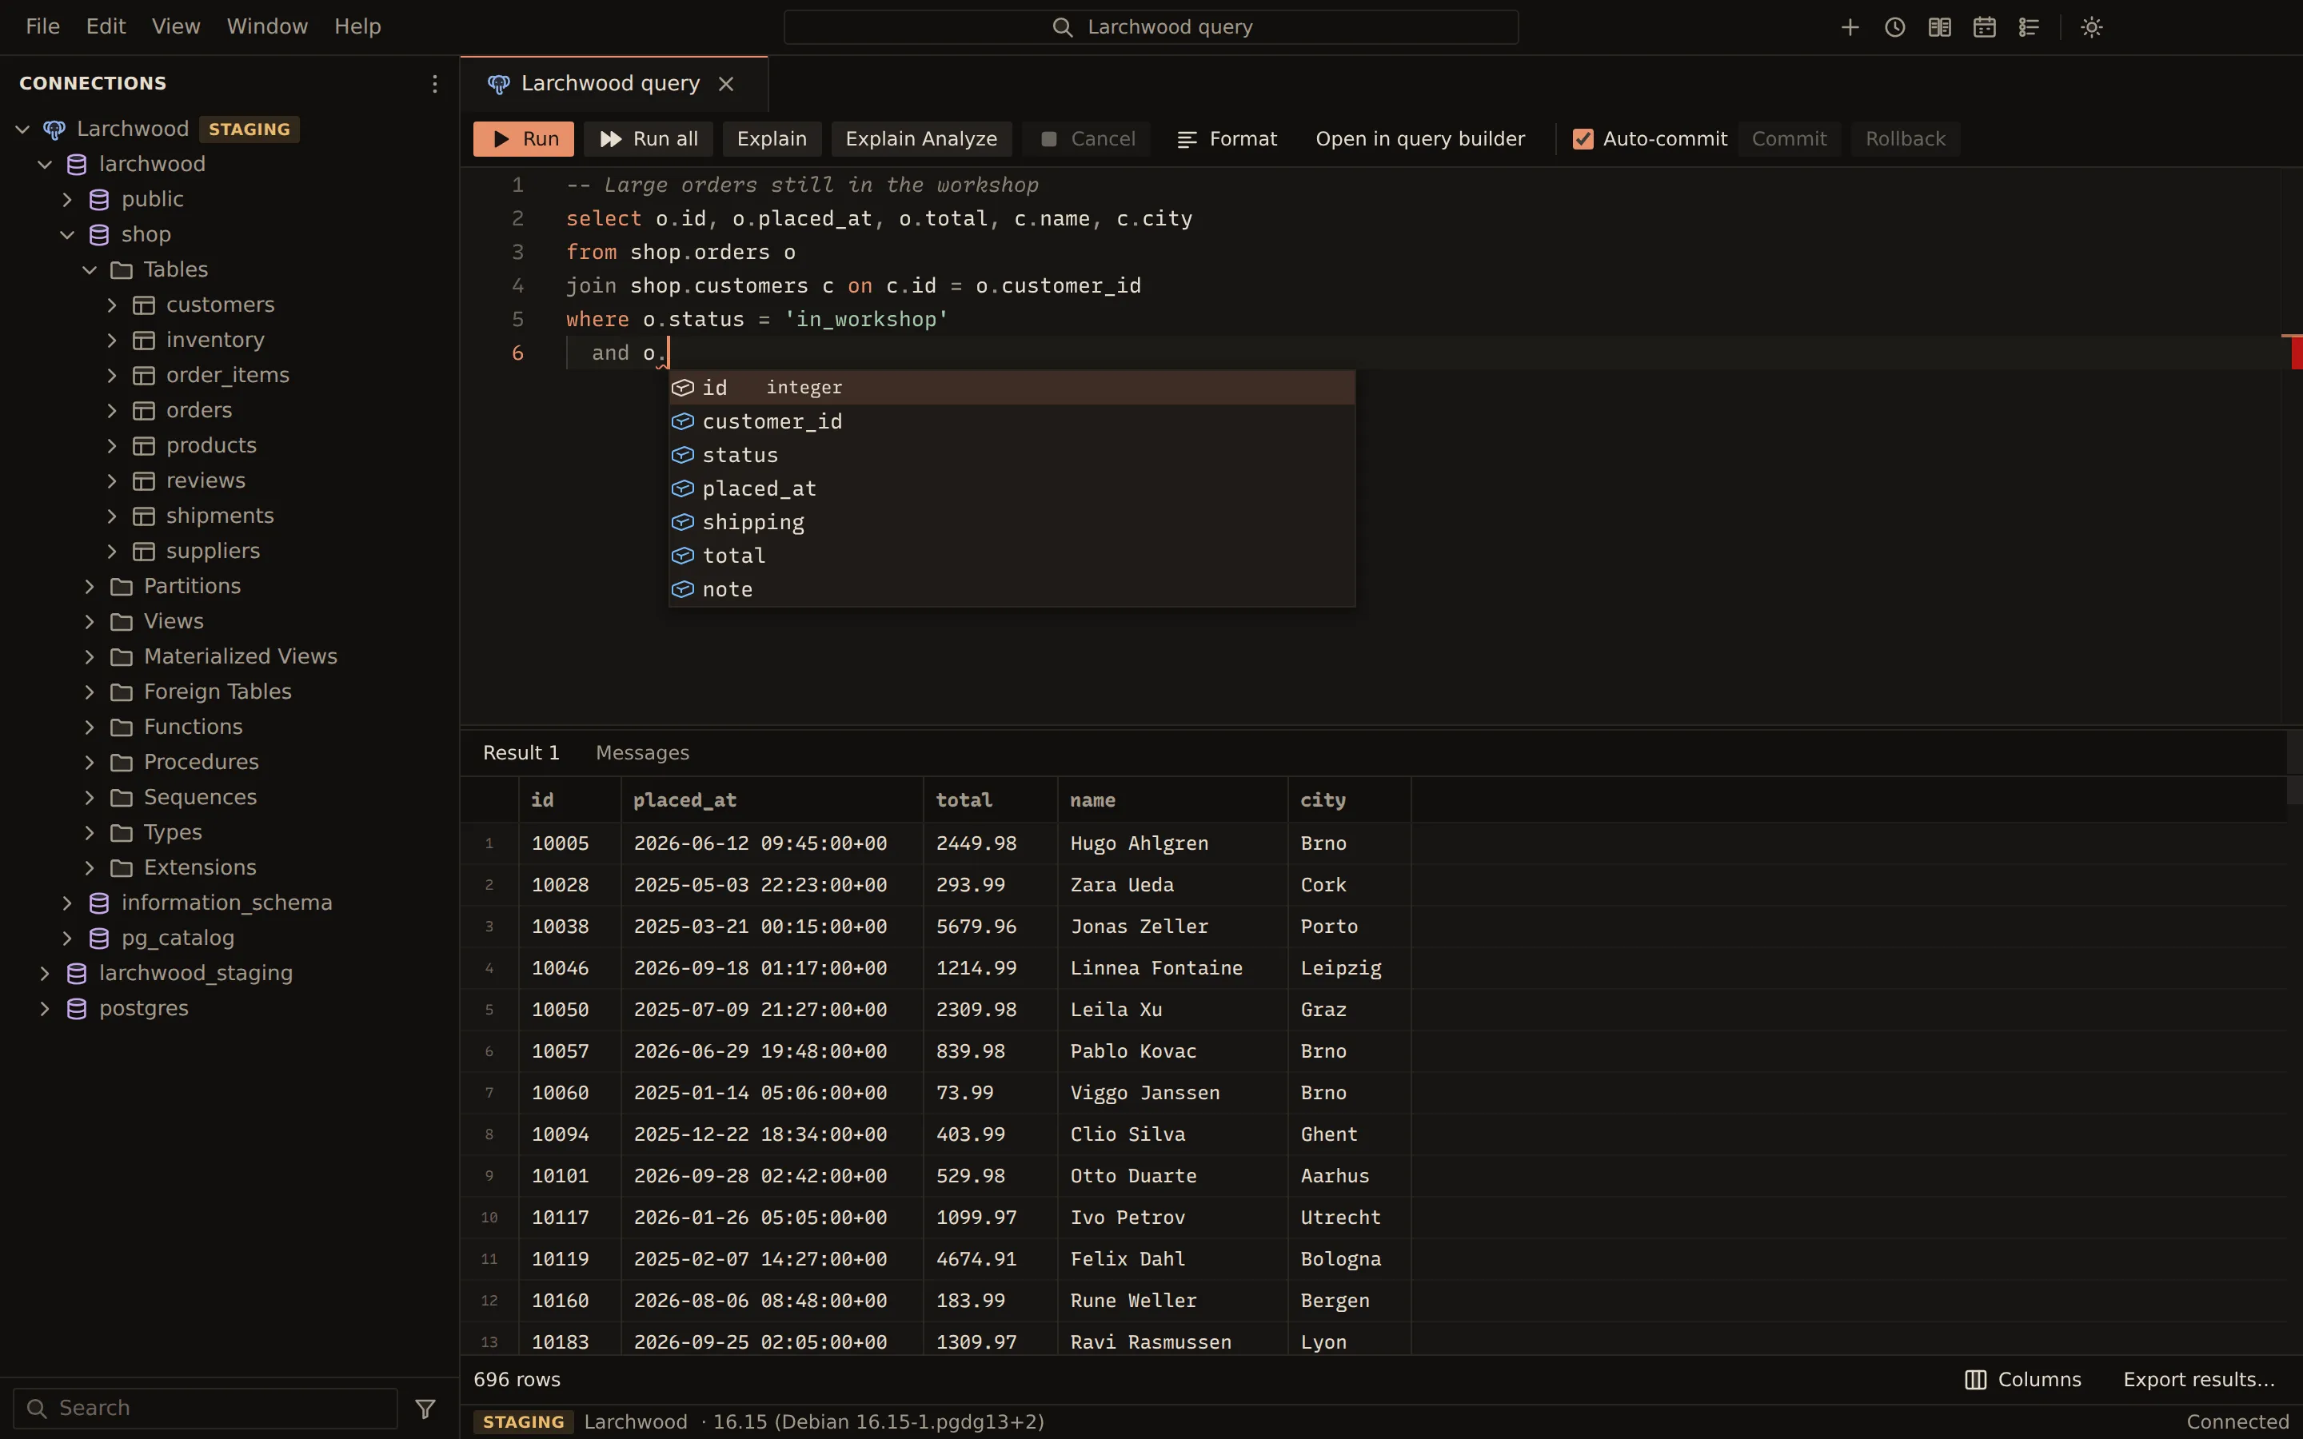
Task: Collapse the Tables folder
Action: 90,269
